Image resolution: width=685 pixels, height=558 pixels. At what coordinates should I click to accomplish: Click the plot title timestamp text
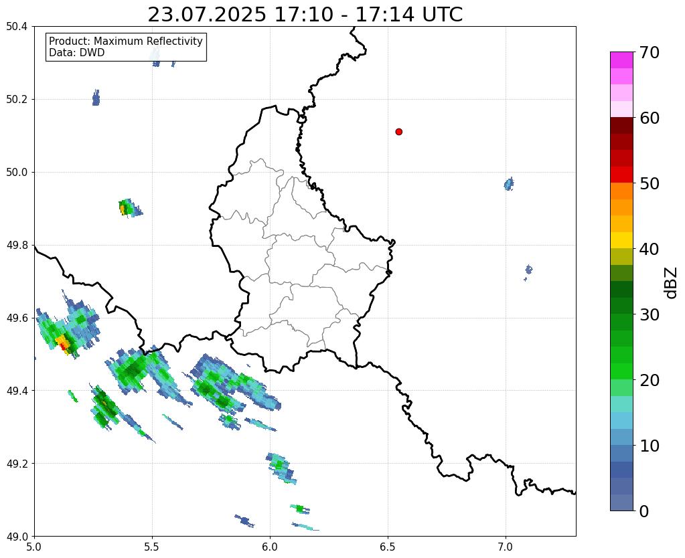[305, 15]
